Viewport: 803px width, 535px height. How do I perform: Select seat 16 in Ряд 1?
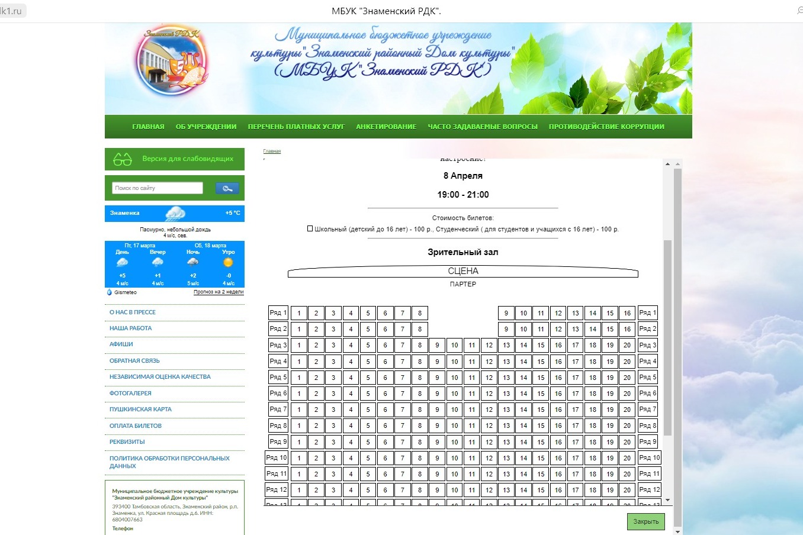627,313
